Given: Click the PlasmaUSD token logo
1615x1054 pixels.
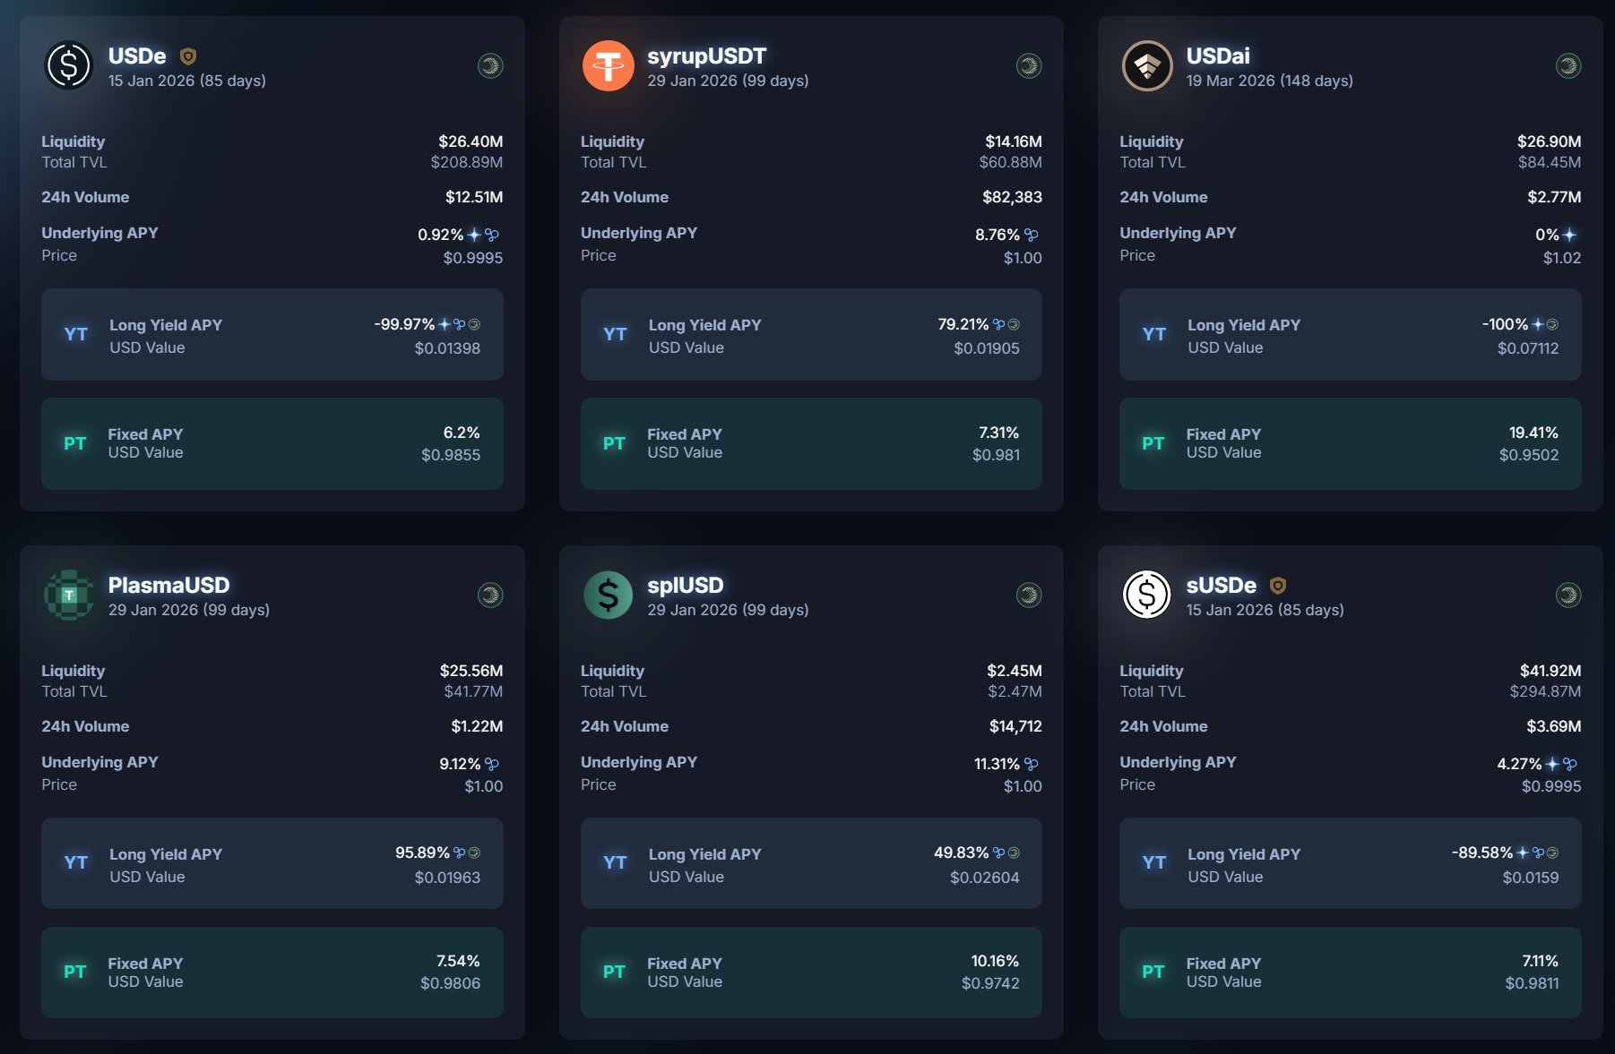Looking at the screenshot, I should (x=66, y=594).
